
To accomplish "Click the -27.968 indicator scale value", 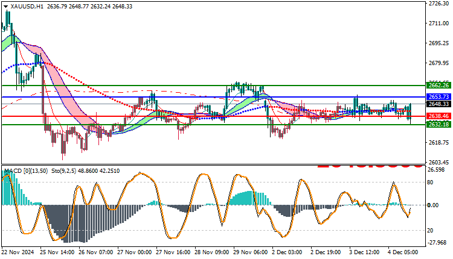I will 437,243.
